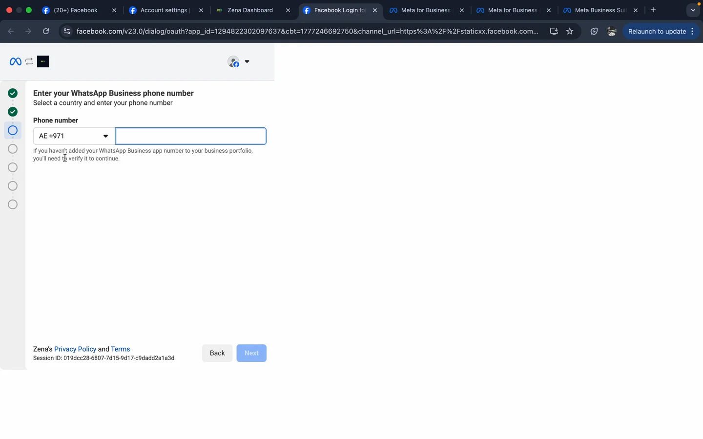Open the browser extension icon next to the bookmark star
Screen dimensions: 703x439
594,31
